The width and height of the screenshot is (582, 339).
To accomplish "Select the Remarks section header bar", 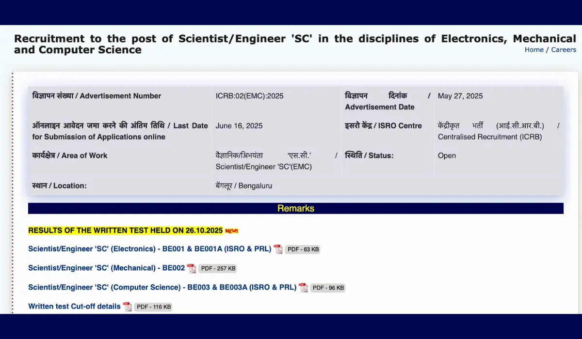I will (x=296, y=208).
